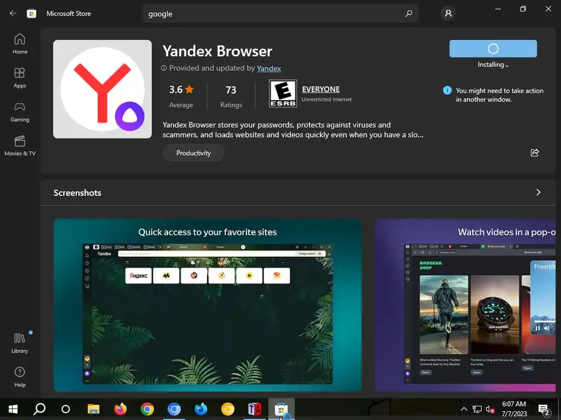Open the Watch videos screenshot thumbnail
This screenshot has height=420, width=561.
[x=465, y=305]
